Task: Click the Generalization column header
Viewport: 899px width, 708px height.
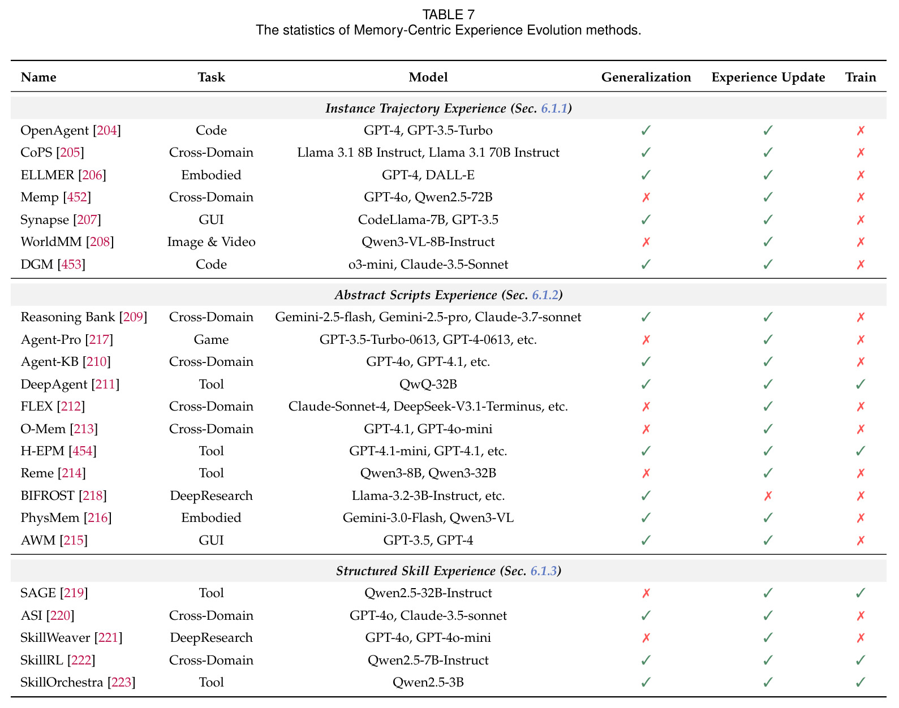Action: point(646,77)
